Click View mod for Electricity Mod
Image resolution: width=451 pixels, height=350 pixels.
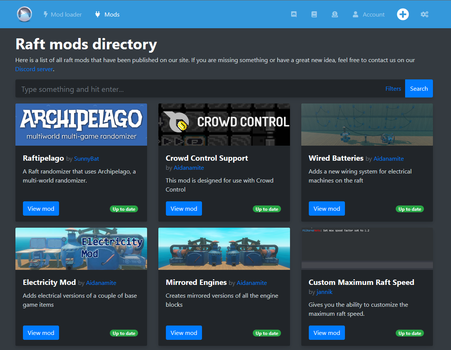coord(41,333)
